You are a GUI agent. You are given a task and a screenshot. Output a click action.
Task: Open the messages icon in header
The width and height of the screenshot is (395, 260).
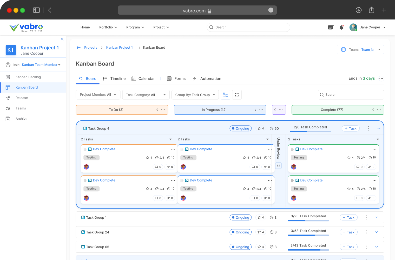pos(331,27)
